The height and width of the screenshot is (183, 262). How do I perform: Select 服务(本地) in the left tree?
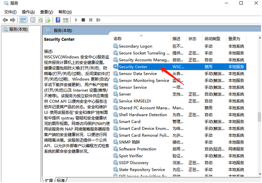click(18, 30)
